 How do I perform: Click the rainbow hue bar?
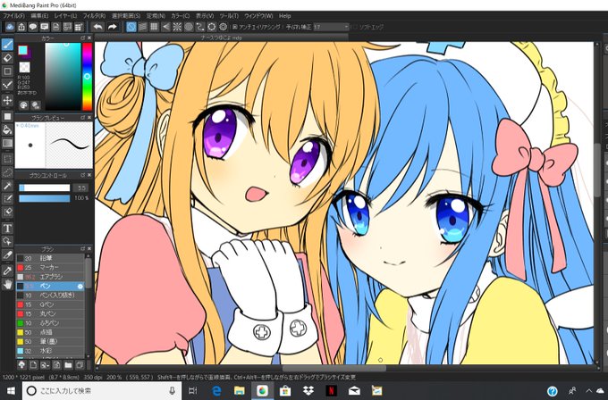(x=88, y=76)
